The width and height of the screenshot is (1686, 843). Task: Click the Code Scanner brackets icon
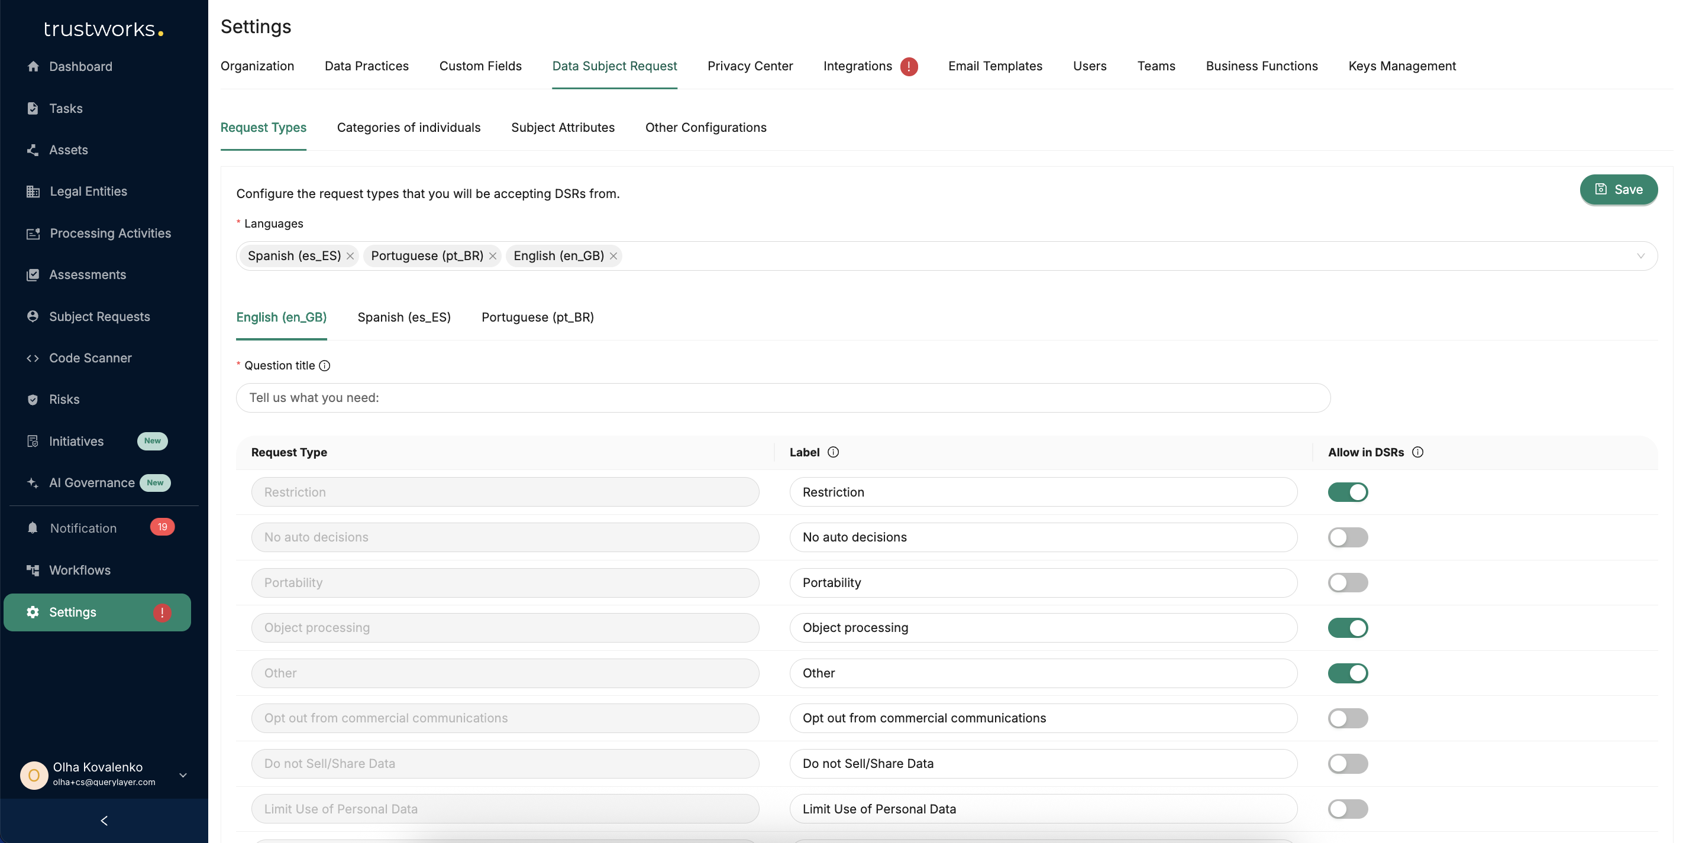(33, 358)
